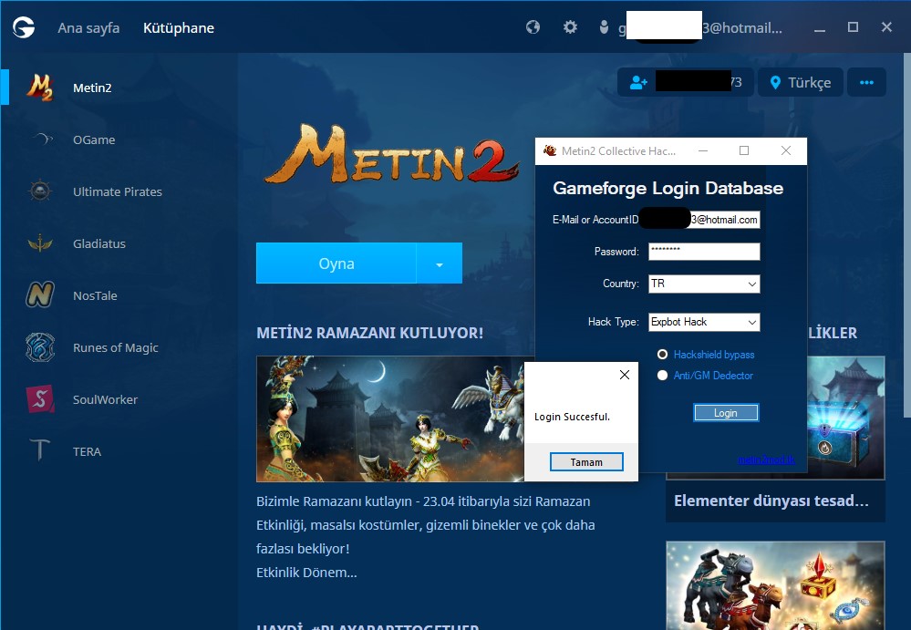Maximize the Metin2 Collective Hack window
Viewport: 911px width, 630px height.
(744, 151)
